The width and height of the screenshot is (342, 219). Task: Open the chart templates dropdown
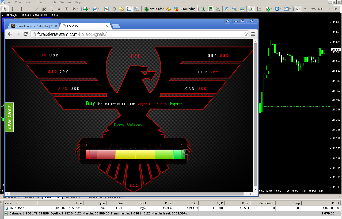287,9
